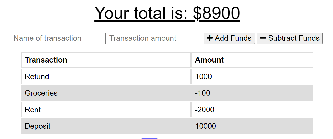Click the $8900 total value
The image size is (333, 139).
217,13
